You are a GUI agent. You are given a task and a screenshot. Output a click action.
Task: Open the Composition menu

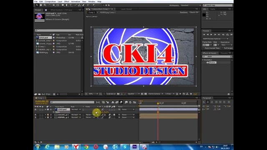click(x=50, y=2)
